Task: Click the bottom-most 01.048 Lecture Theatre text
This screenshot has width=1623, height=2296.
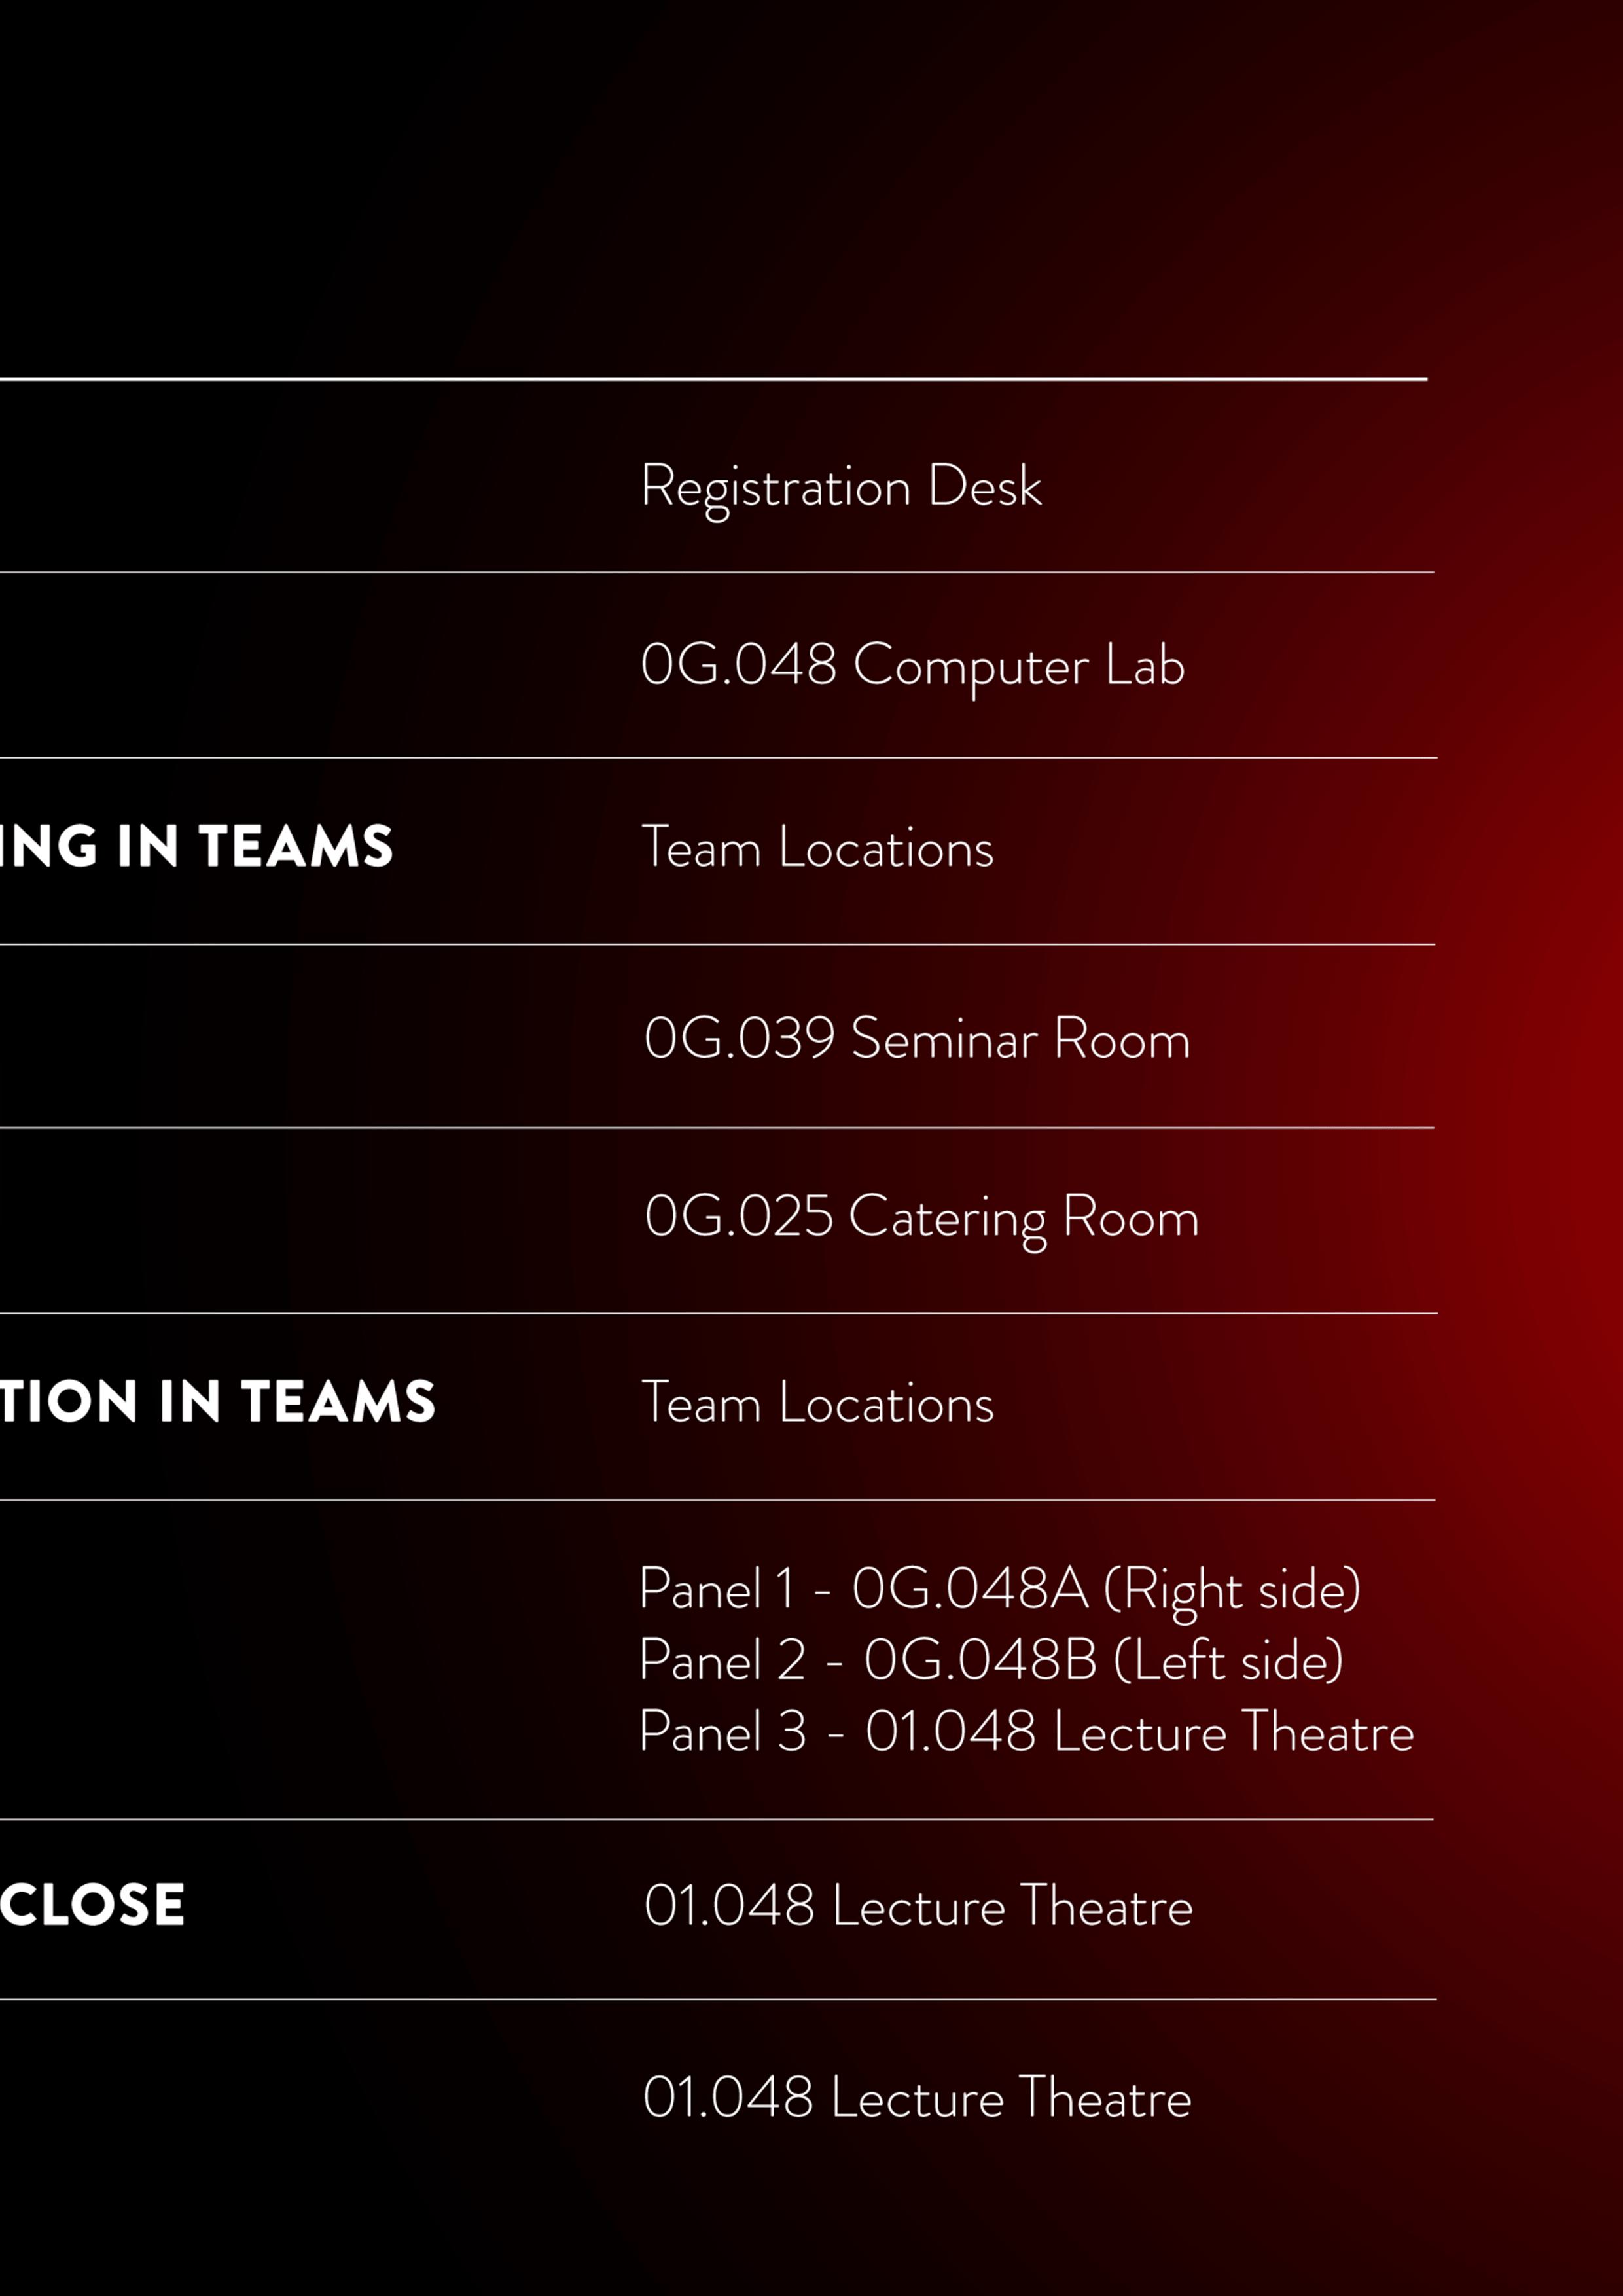Action: click(x=917, y=2097)
